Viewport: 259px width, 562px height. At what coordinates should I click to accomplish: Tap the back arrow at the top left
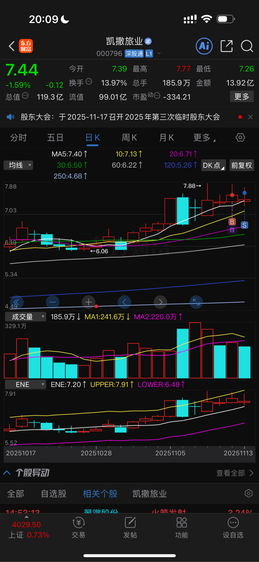pyautogui.click(x=11, y=46)
